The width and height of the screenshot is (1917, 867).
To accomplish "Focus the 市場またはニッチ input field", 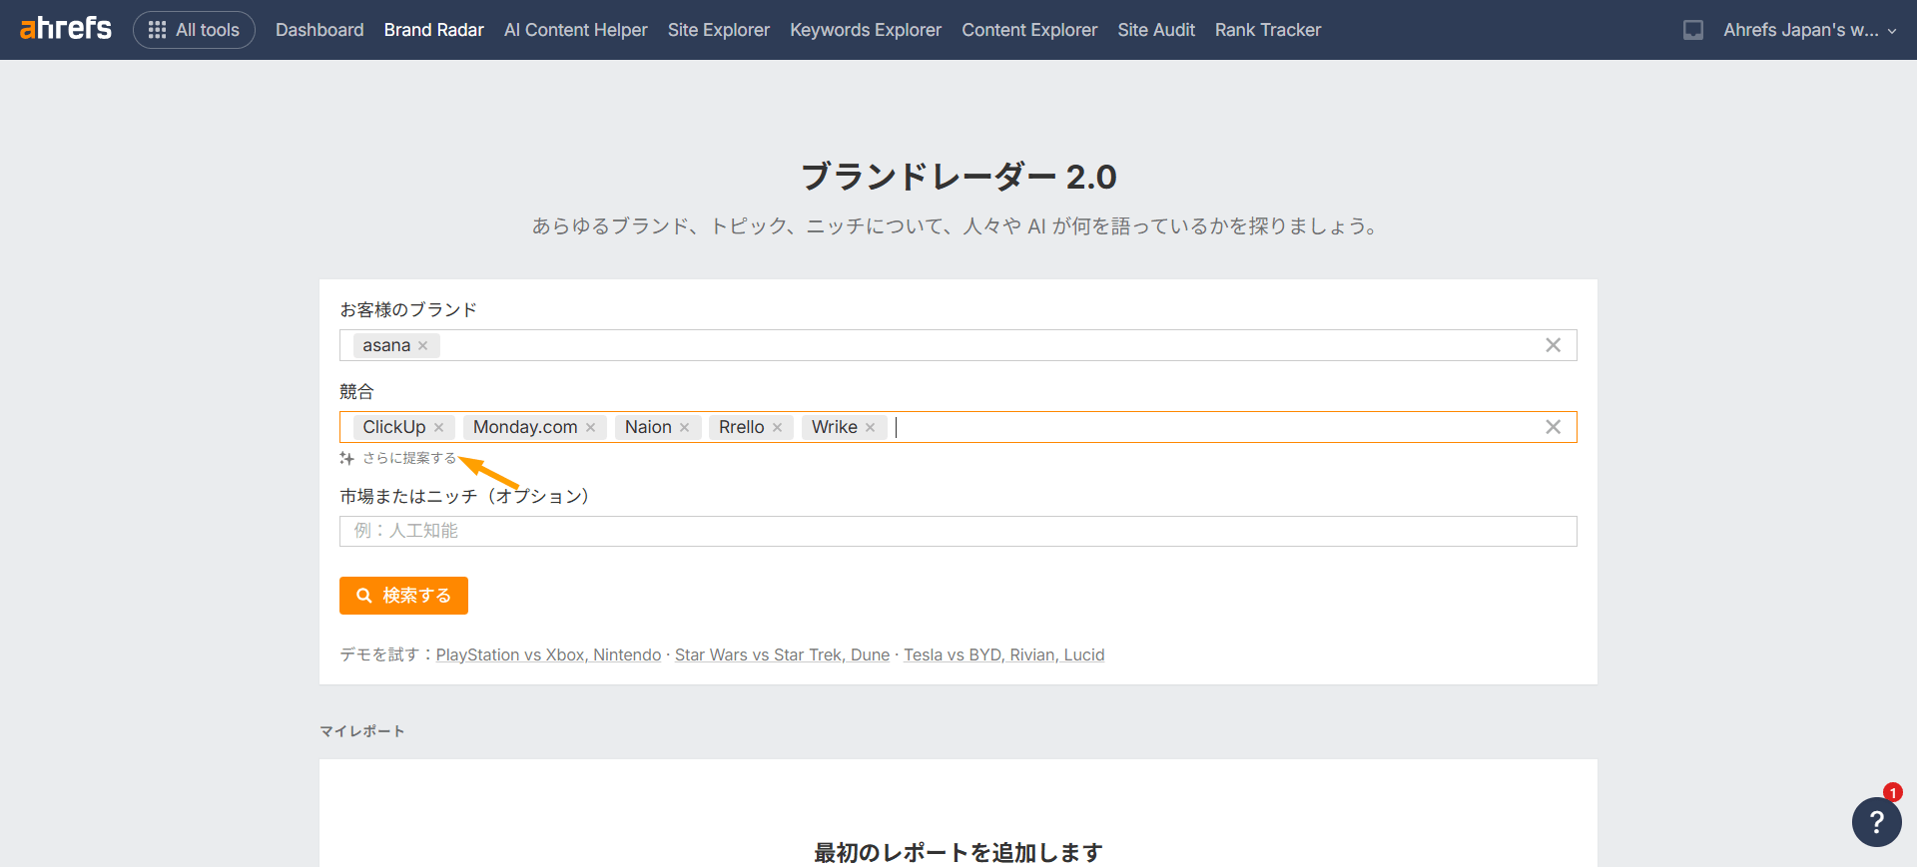I will (958, 531).
